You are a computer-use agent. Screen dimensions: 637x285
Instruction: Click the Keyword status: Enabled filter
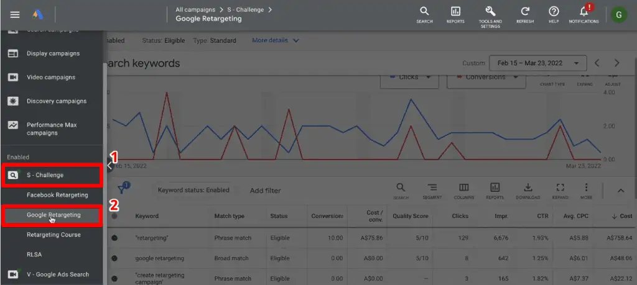click(x=193, y=190)
